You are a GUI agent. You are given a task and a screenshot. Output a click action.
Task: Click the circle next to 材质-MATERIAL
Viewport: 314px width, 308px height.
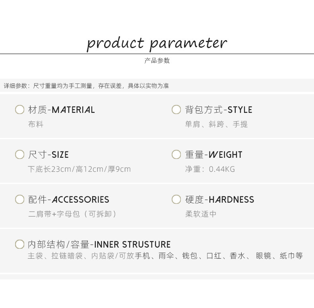click(19, 110)
